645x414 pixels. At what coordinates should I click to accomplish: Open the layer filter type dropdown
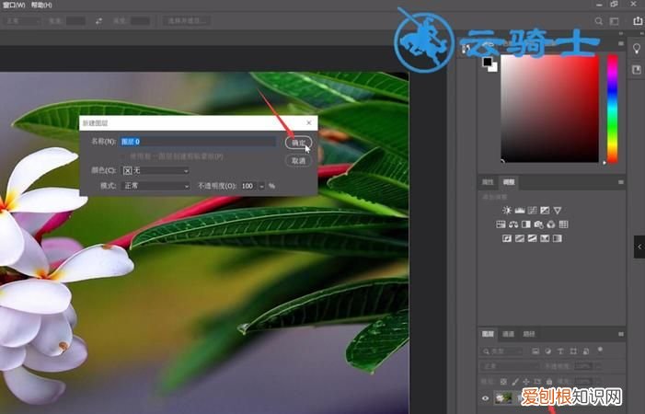[x=501, y=351]
